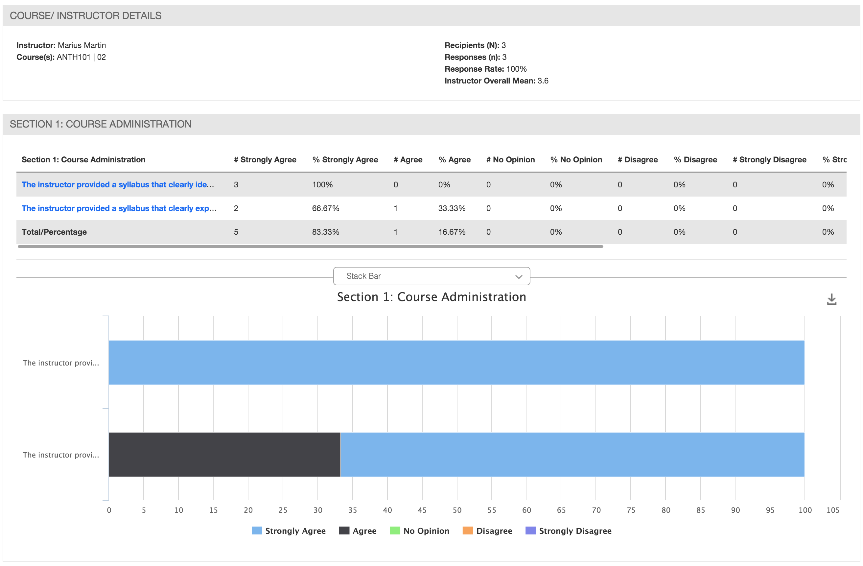Click the dark Agree segment of second bar
This screenshot has height=566, width=863.
[x=224, y=454]
